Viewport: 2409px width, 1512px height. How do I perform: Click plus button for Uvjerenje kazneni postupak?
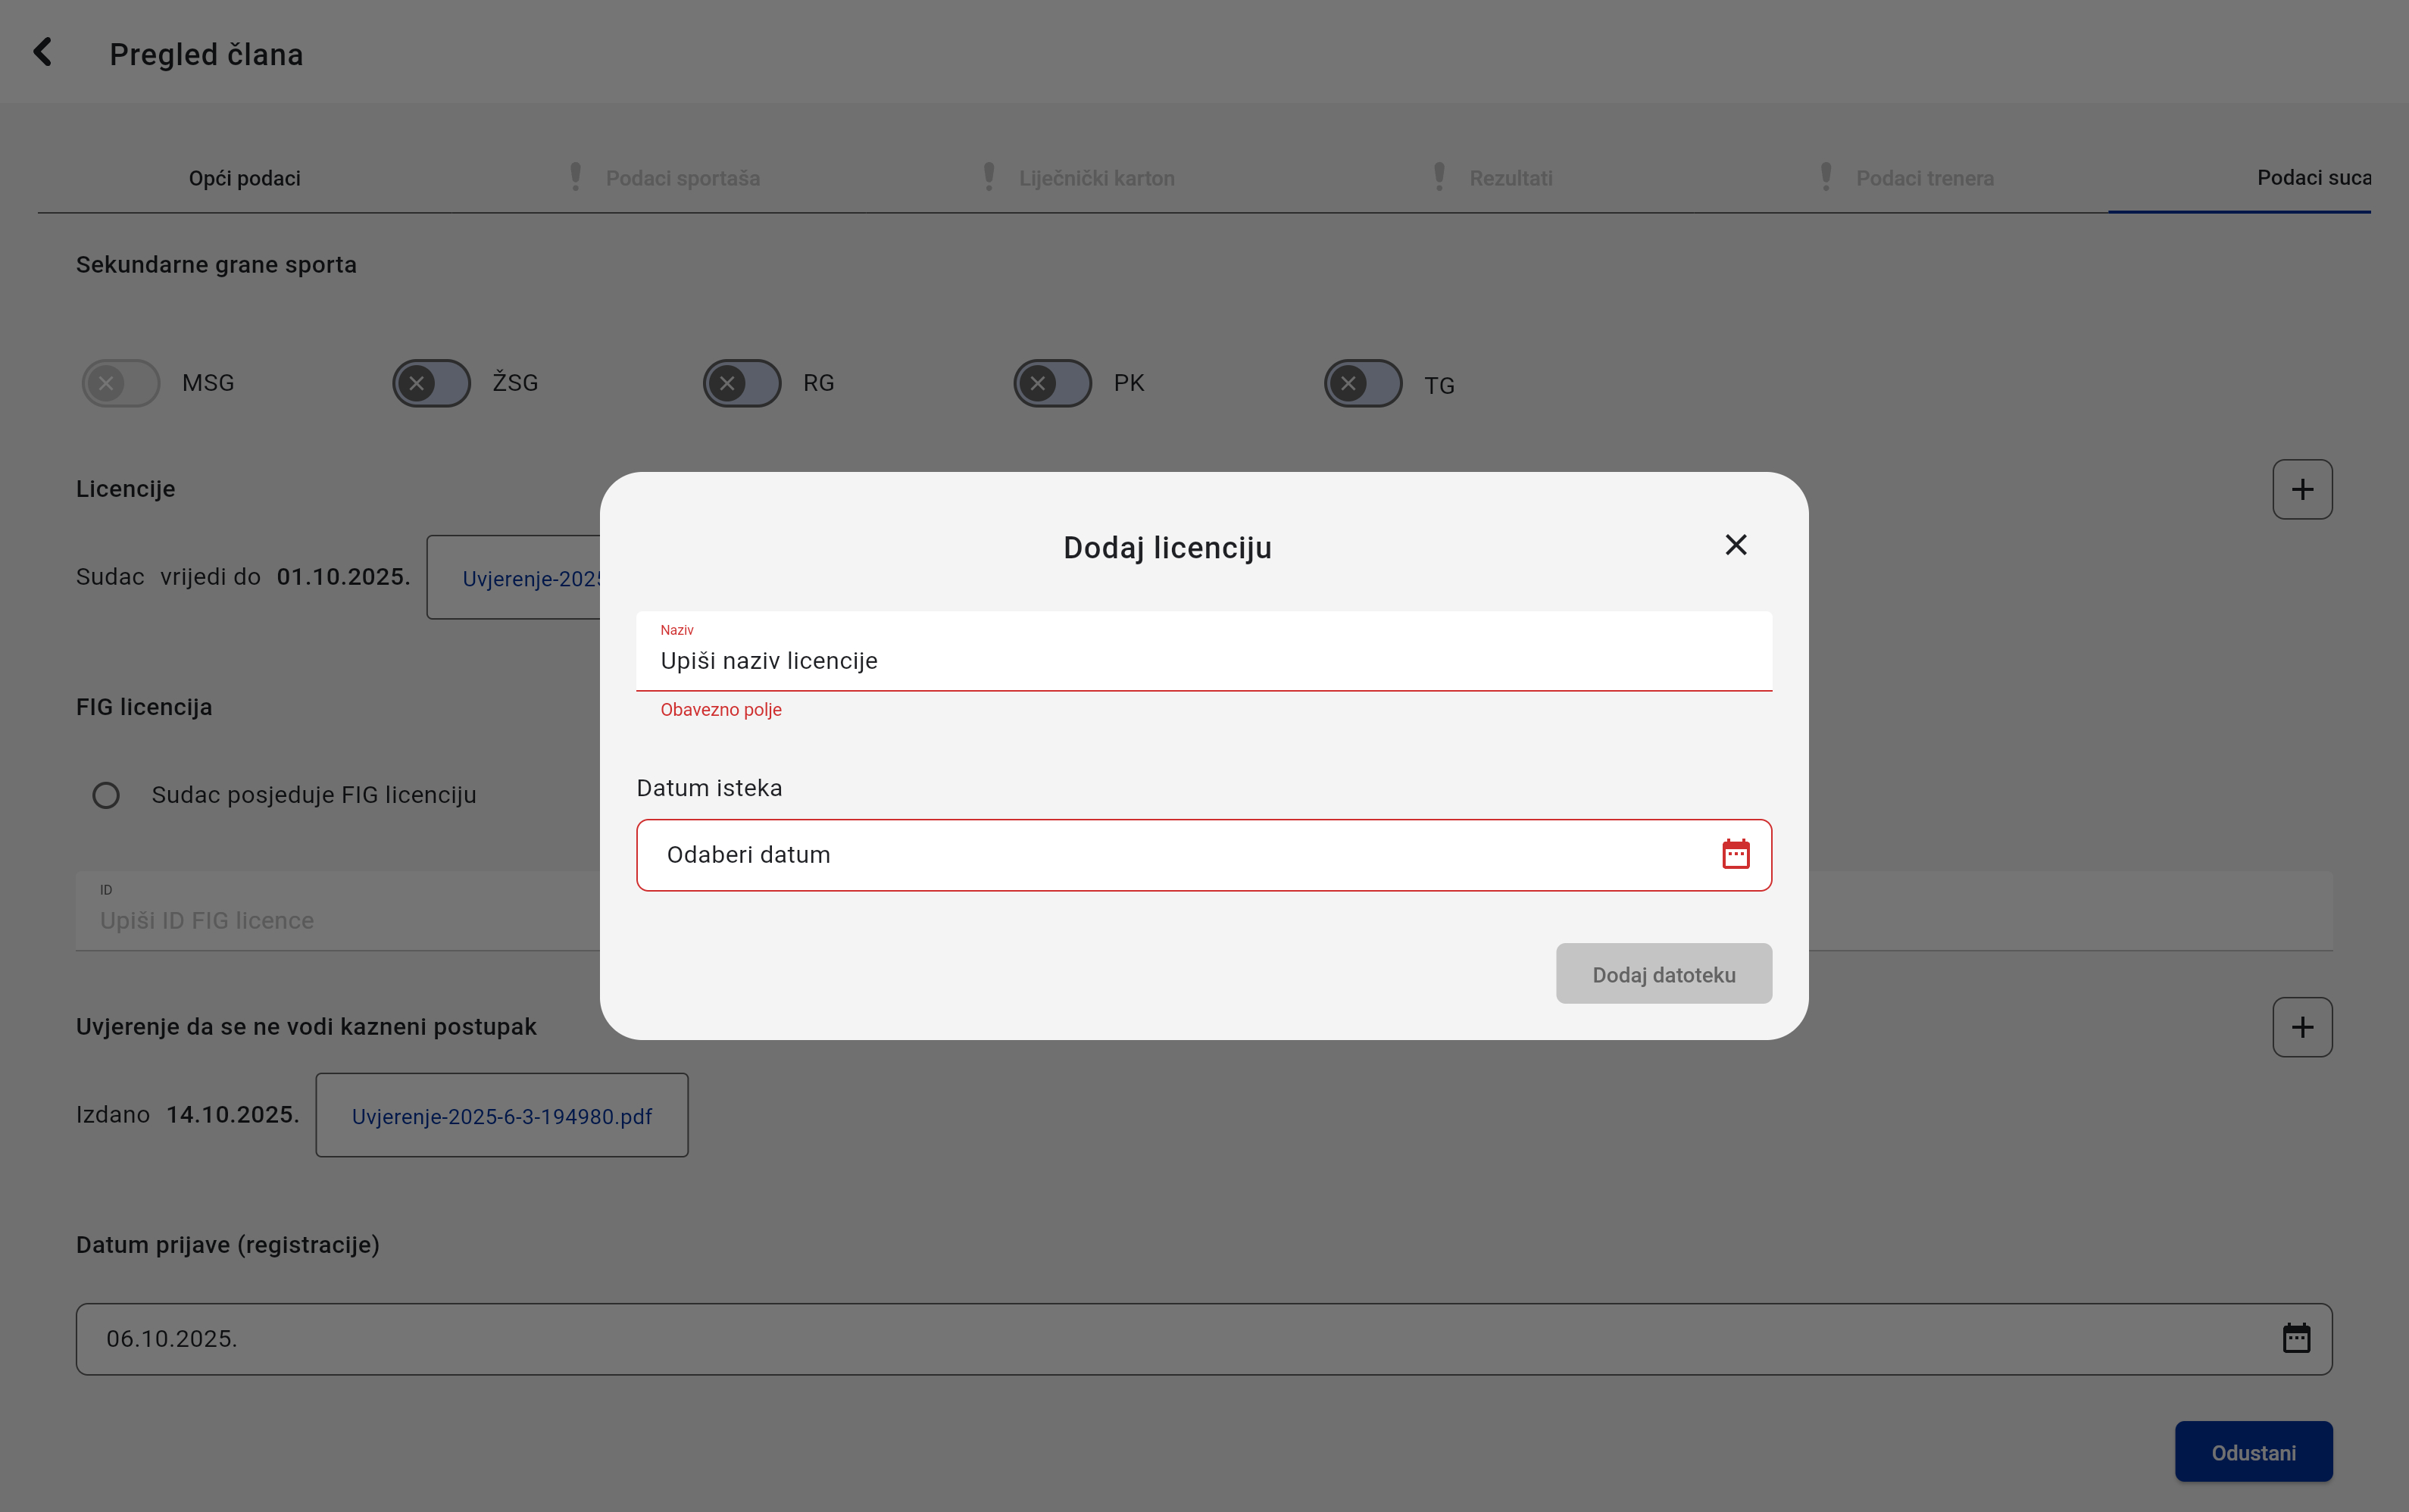(2301, 1027)
